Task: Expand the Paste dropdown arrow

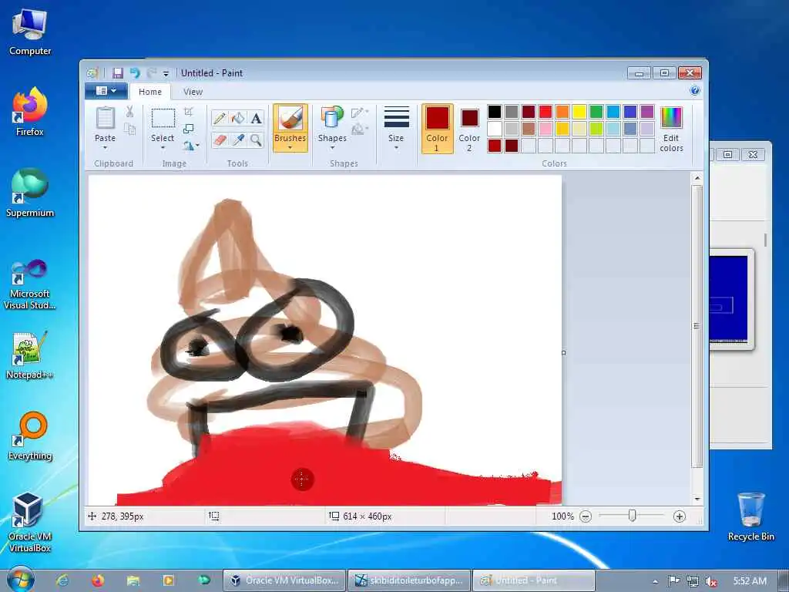Action: (105, 148)
